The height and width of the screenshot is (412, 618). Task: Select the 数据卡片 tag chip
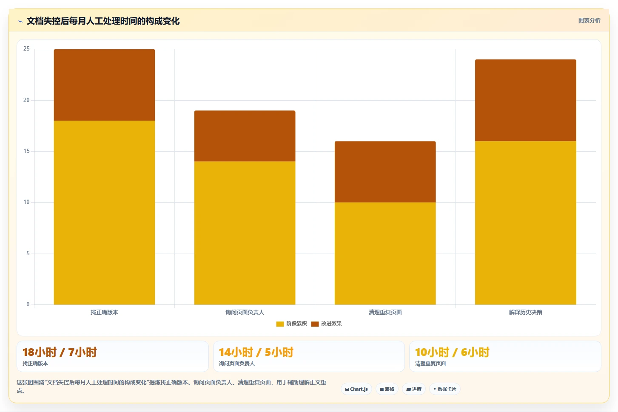(x=445, y=389)
